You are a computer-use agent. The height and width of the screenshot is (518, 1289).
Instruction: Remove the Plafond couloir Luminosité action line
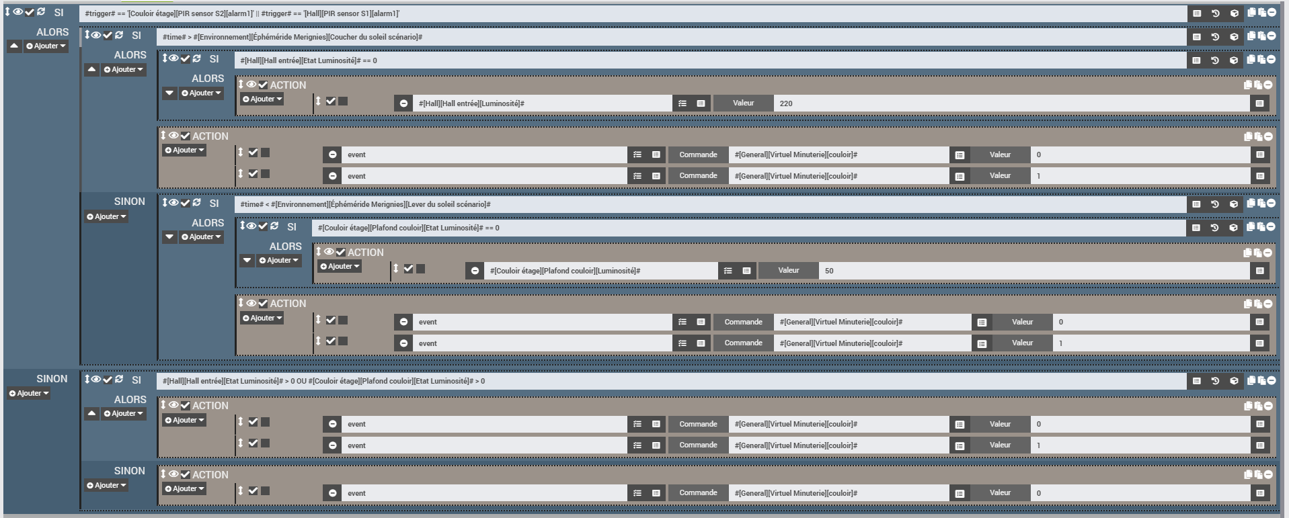(x=475, y=271)
